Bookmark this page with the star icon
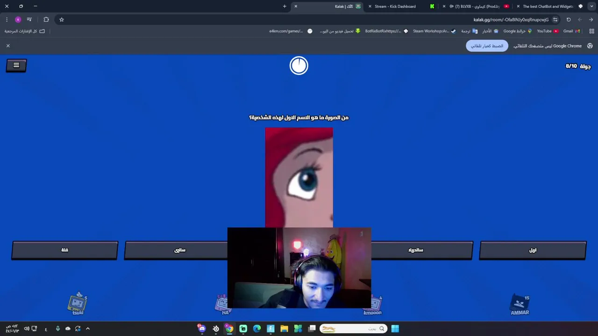 click(61, 20)
